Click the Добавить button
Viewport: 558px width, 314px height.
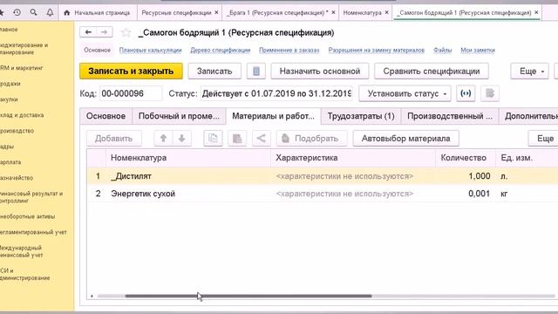[x=114, y=139]
